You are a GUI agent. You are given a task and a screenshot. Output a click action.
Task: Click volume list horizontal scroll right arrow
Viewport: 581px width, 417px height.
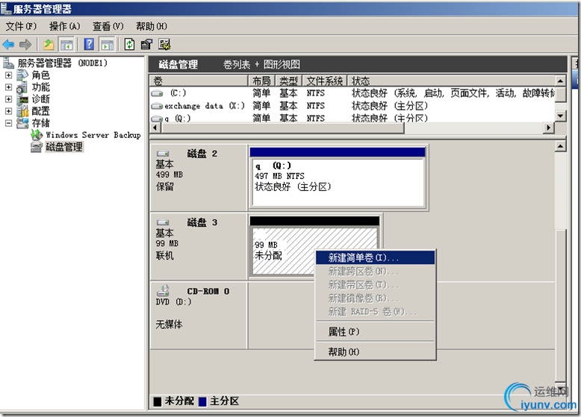coord(548,128)
